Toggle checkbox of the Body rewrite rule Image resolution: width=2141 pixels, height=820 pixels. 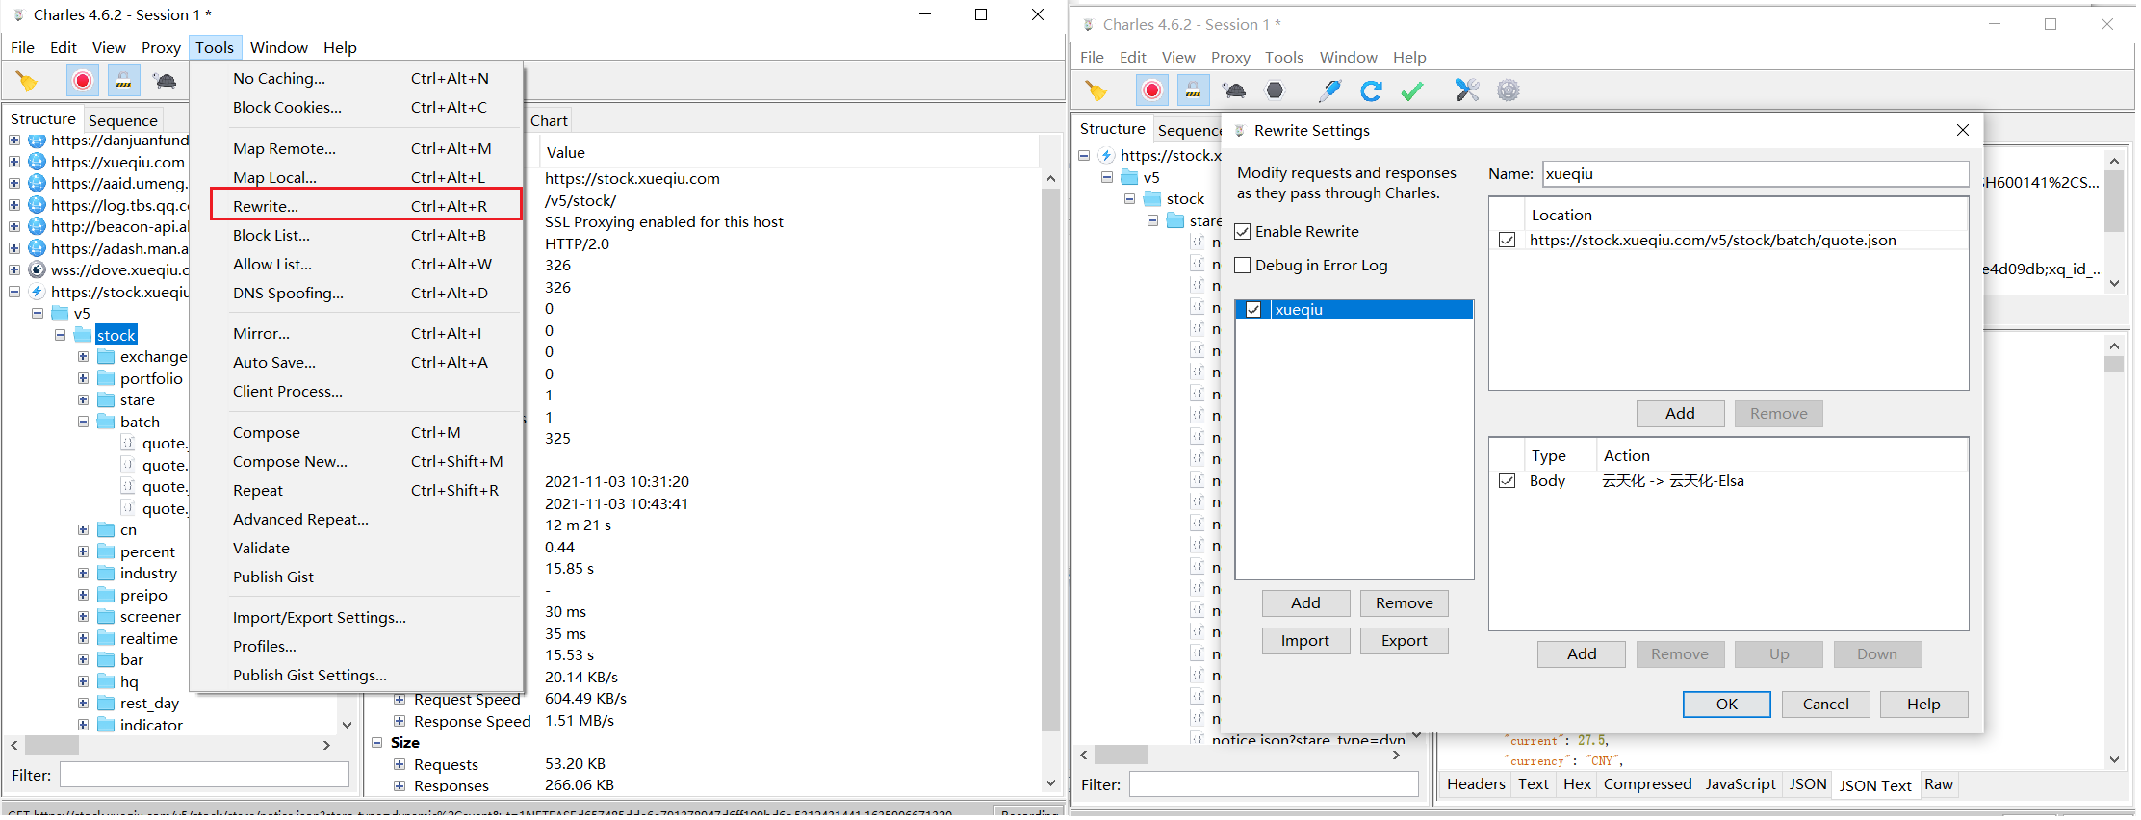pyautogui.click(x=1508, y=481)
